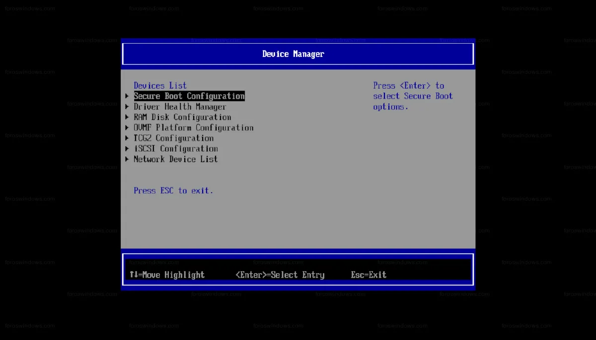Click Esc=Exit in the bottom bar
This screenshot has width=596, height=340.
point(369,275)
